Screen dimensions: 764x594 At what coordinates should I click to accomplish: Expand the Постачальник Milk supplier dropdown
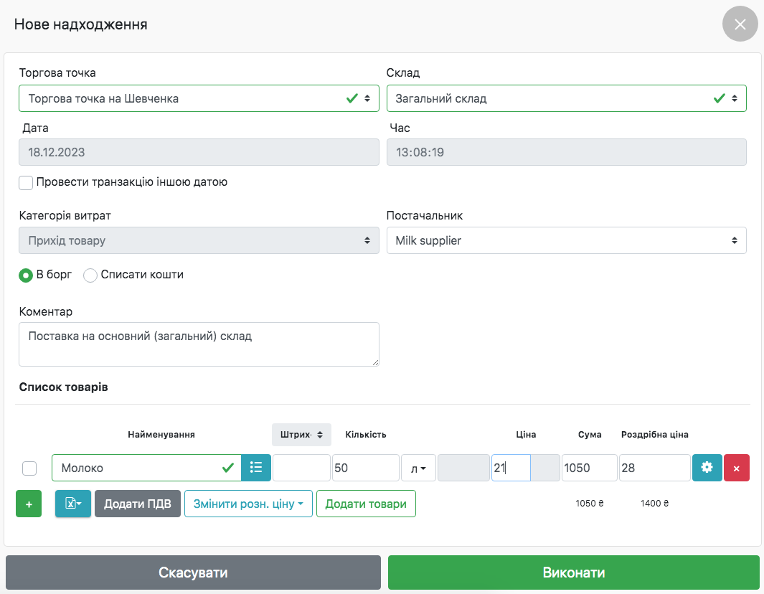click(x=566, y=241)
